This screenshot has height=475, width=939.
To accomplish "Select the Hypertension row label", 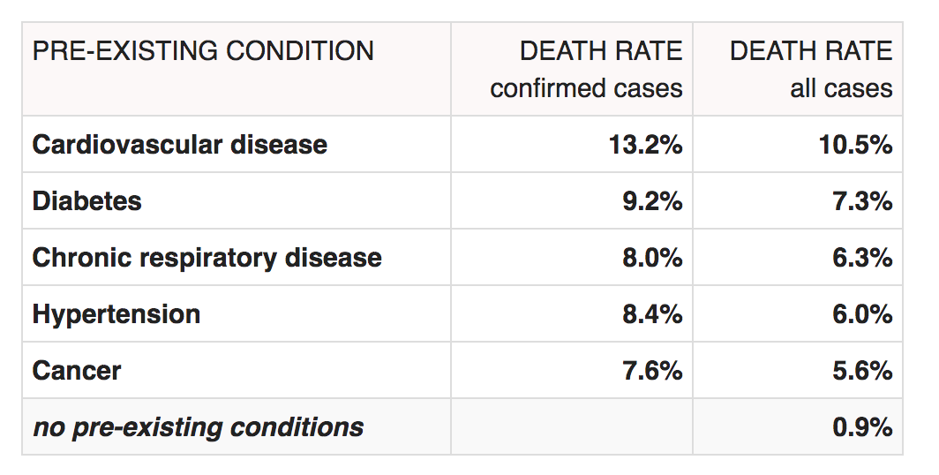I will tap(116, 314).
